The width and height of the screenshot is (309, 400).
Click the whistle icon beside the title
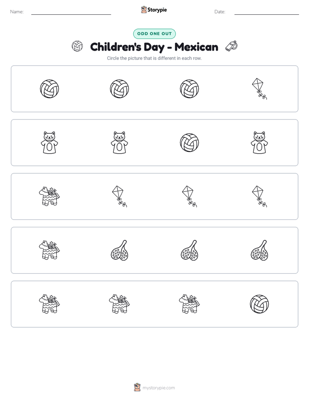click(x=232, y=46)
